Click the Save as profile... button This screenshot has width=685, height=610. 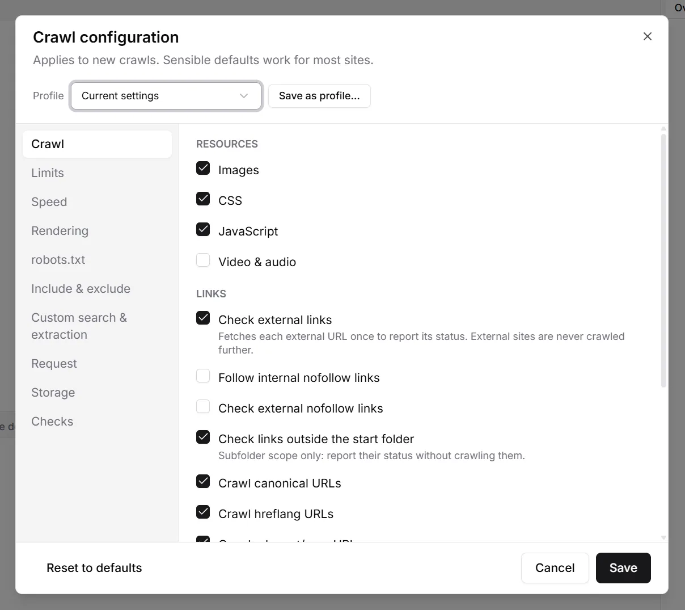[x=319, y=96]
